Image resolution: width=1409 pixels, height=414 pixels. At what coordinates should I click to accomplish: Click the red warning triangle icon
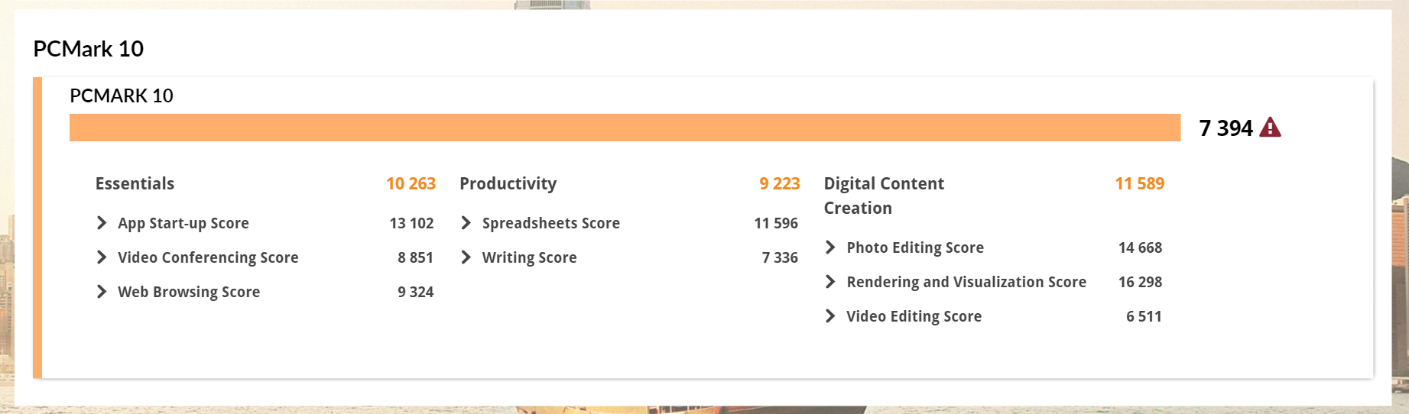coord(1270,127)
